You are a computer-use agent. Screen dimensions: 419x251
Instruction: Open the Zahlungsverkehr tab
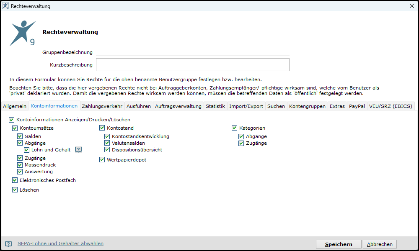(102, 106)
